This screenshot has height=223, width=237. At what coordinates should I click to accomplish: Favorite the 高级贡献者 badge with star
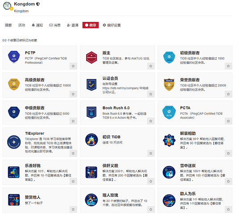(x=73, y=94)
